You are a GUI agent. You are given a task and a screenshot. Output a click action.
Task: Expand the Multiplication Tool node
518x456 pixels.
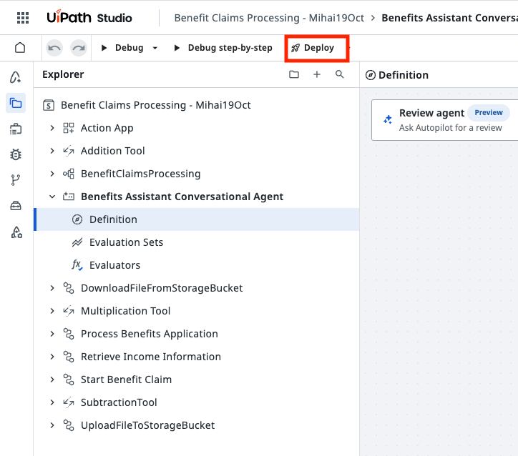point(52,311)
